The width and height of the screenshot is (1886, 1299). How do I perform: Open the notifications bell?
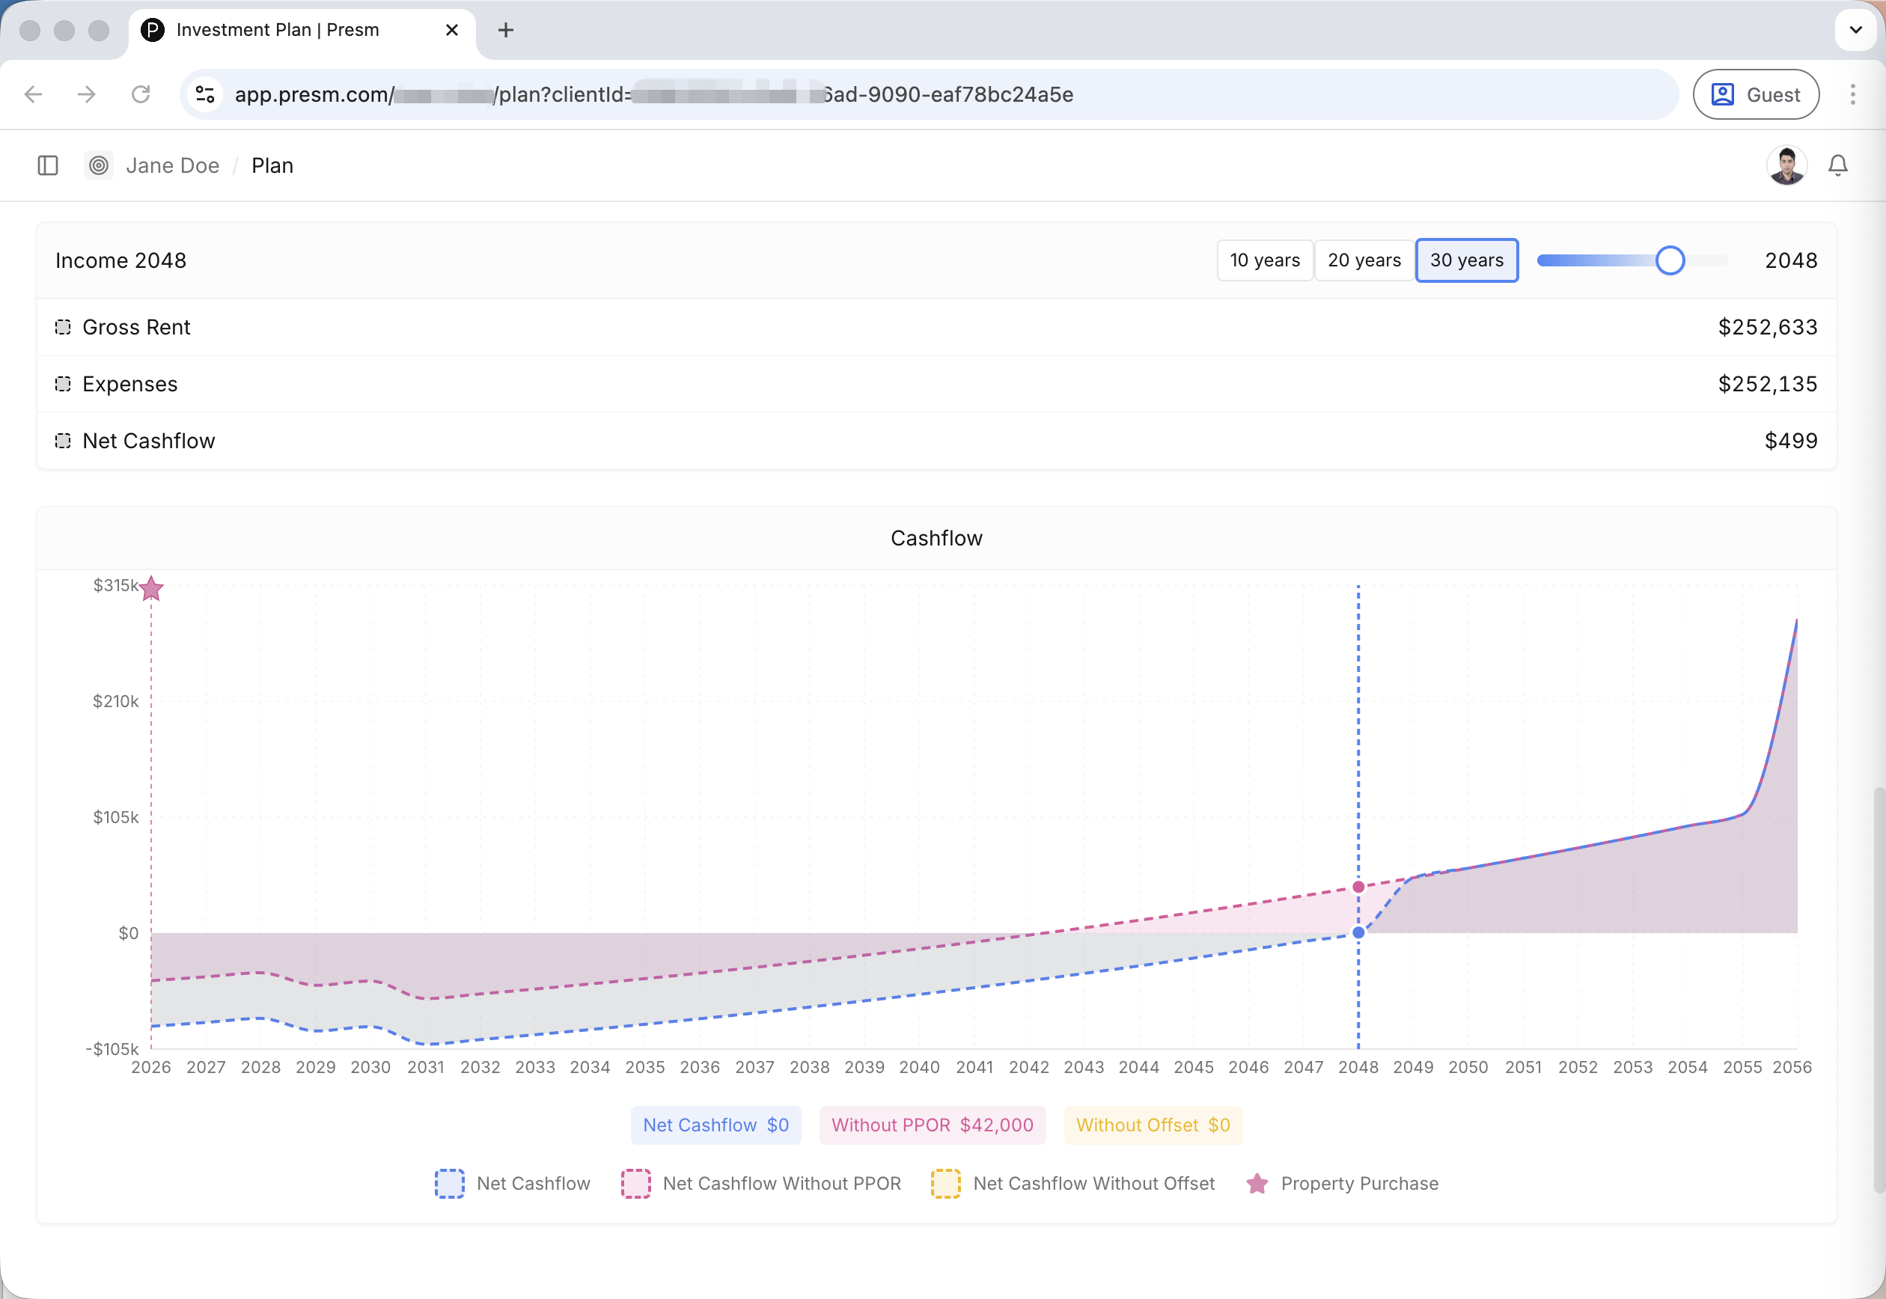click(1837, 165)
